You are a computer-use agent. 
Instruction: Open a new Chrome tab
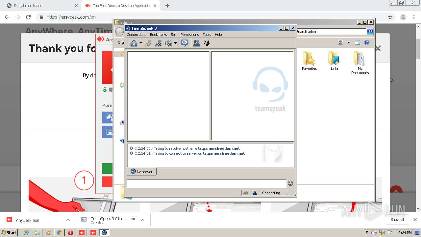(167, 6)
